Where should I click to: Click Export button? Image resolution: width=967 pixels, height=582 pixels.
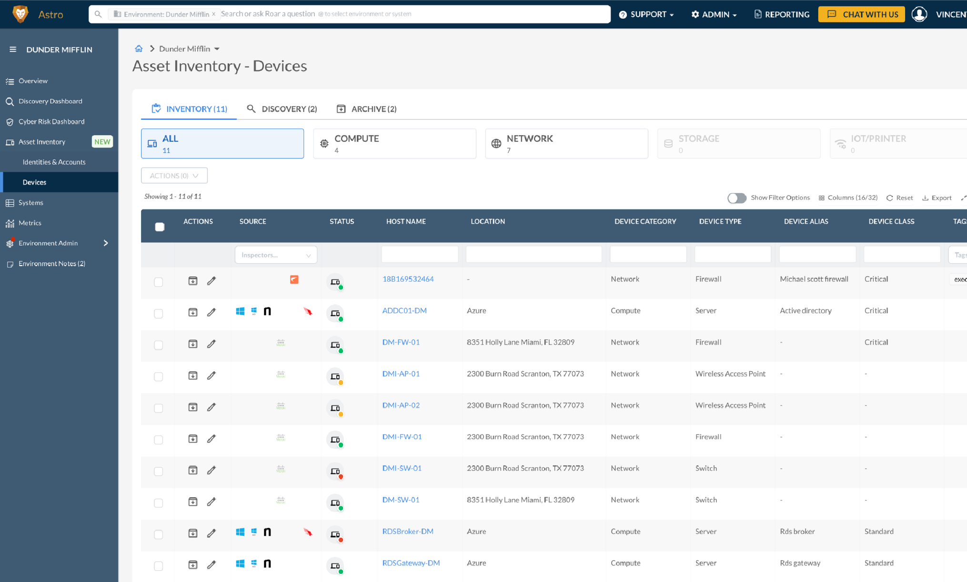[937, 198]
